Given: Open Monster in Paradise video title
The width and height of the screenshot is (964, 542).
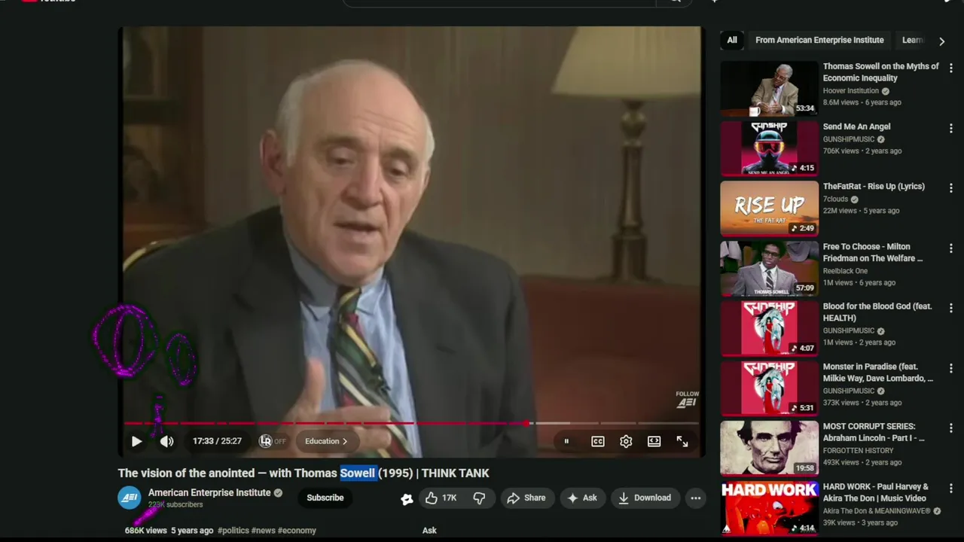Looking at the screenshot, I should click(878, 373).
